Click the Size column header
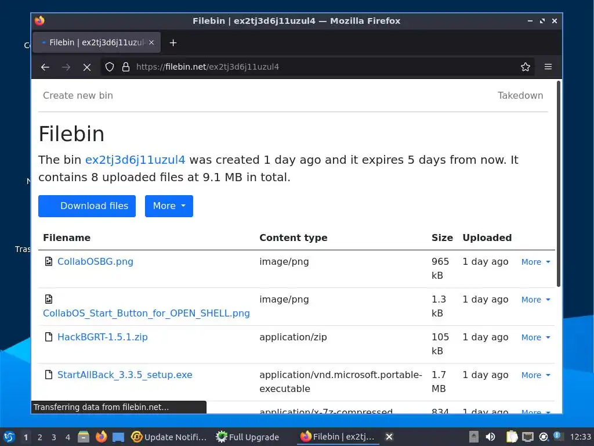The image size is (594, 446). pos(442,238)
